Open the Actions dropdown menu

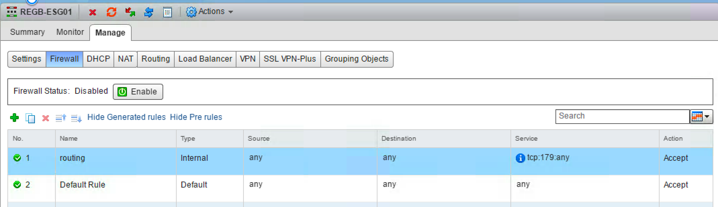click(210, 12)
